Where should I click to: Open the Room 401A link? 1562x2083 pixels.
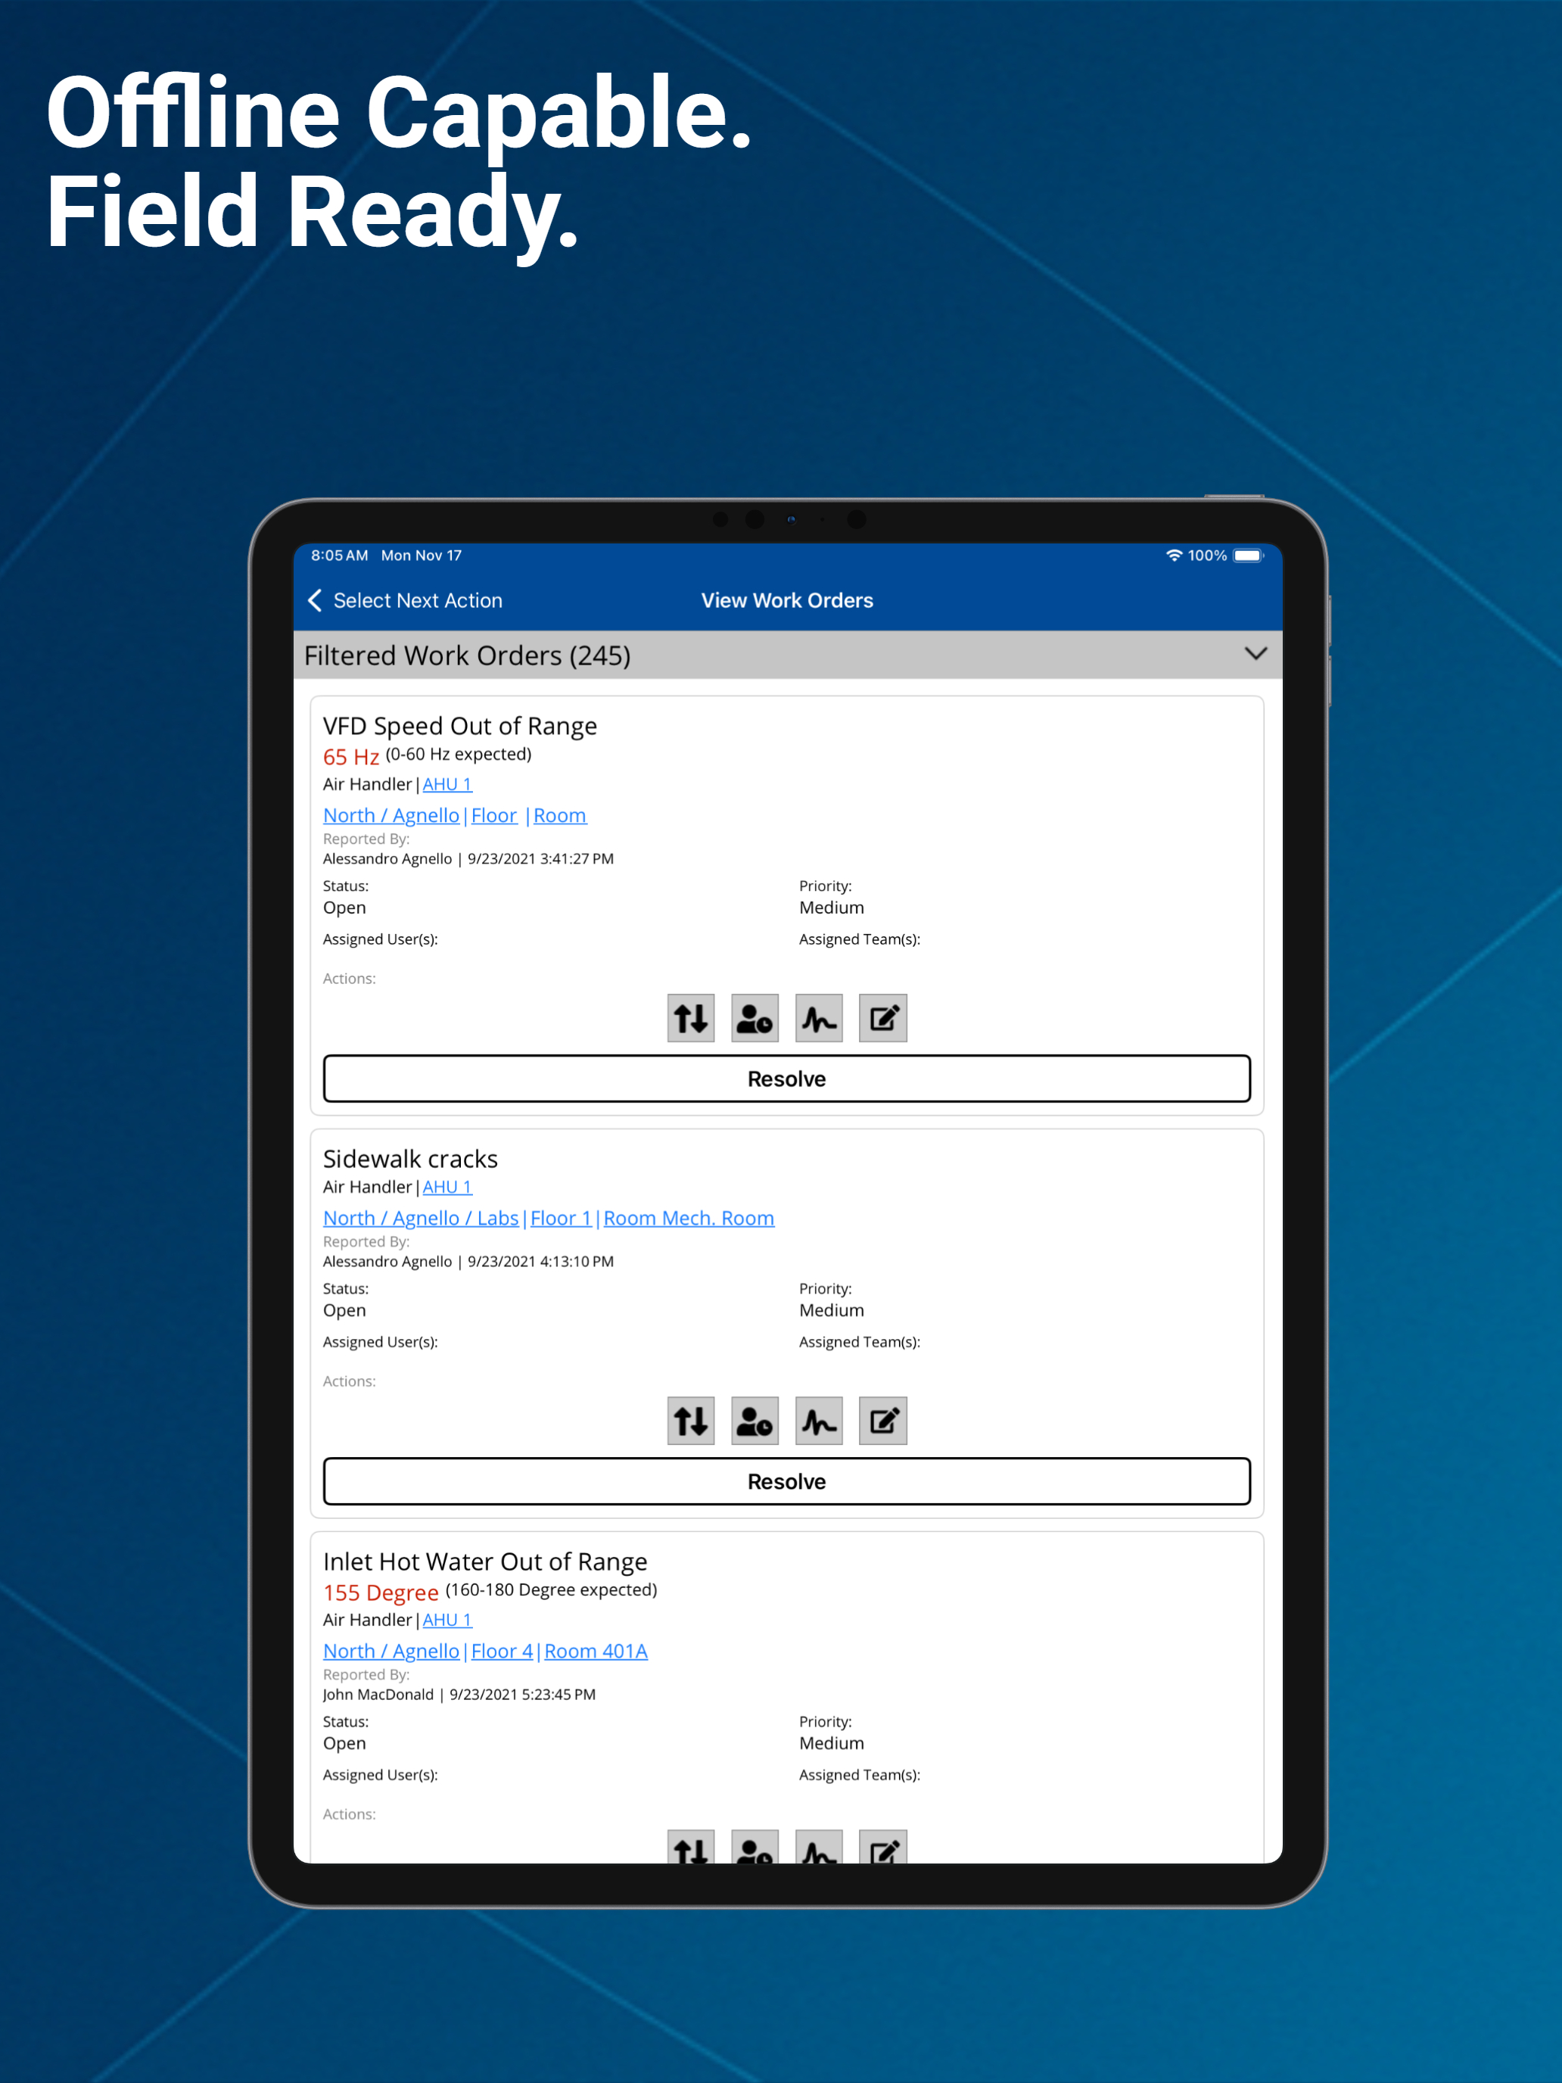pyautogui.click(x=596, y=1652)
